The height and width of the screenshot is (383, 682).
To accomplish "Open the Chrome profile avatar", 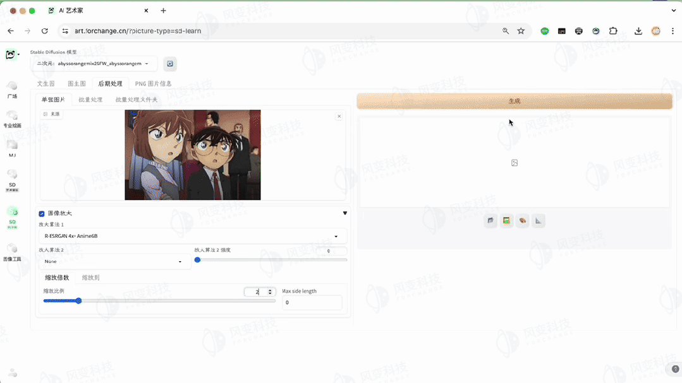I will [x=656, y=31].
